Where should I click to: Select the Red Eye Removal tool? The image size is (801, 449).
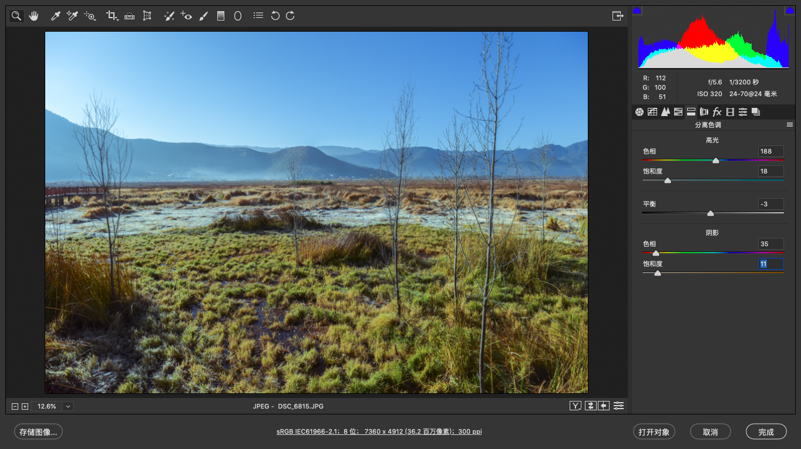click(186, 16)
